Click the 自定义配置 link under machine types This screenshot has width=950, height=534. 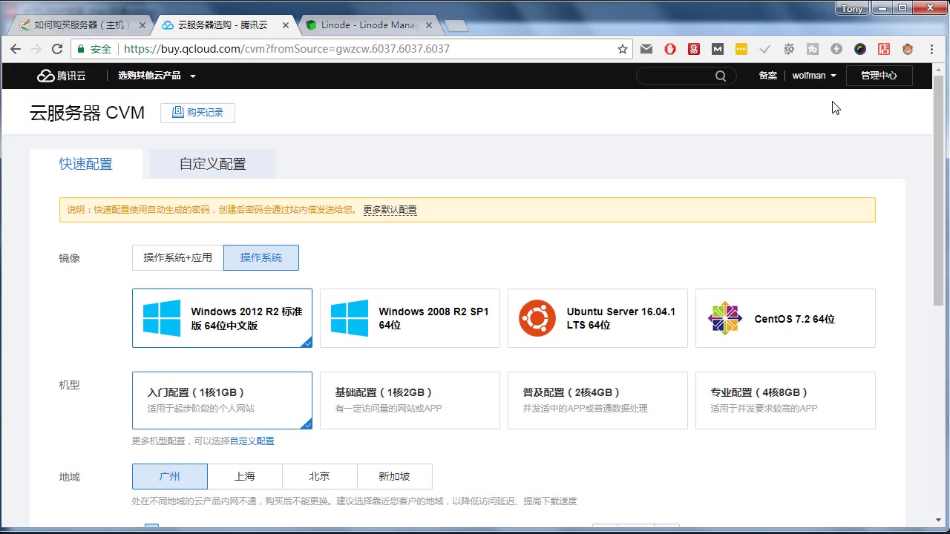[x=252, y=441]
